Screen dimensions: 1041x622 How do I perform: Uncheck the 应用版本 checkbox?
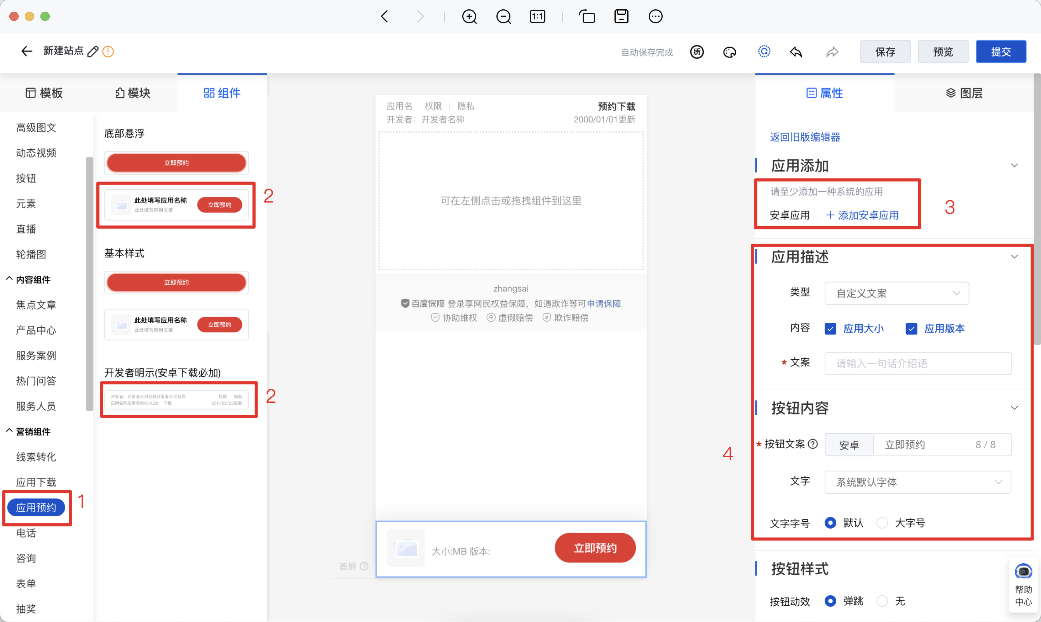911,328
